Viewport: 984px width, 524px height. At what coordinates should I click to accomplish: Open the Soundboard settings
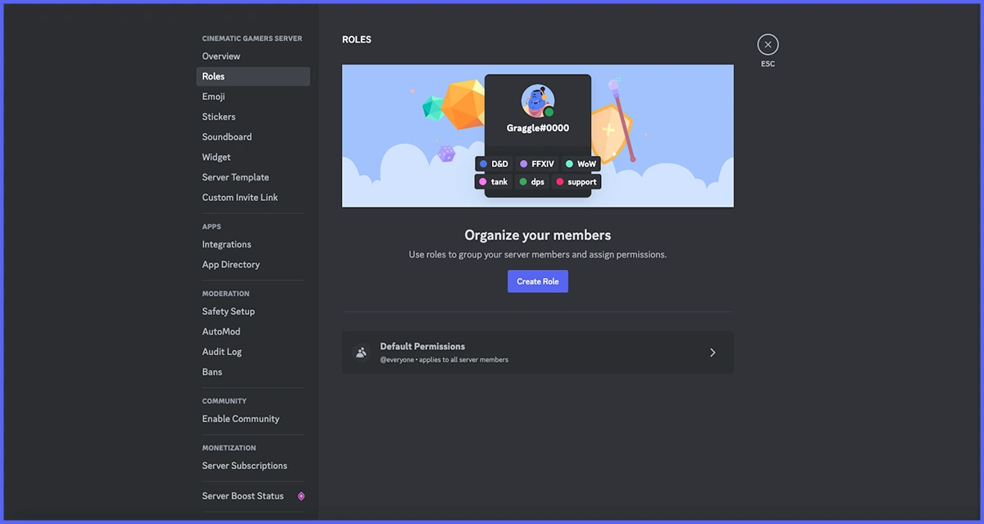pos(227,137)
